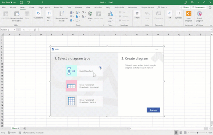Select the Sheet1 tab

pos(15,128)
